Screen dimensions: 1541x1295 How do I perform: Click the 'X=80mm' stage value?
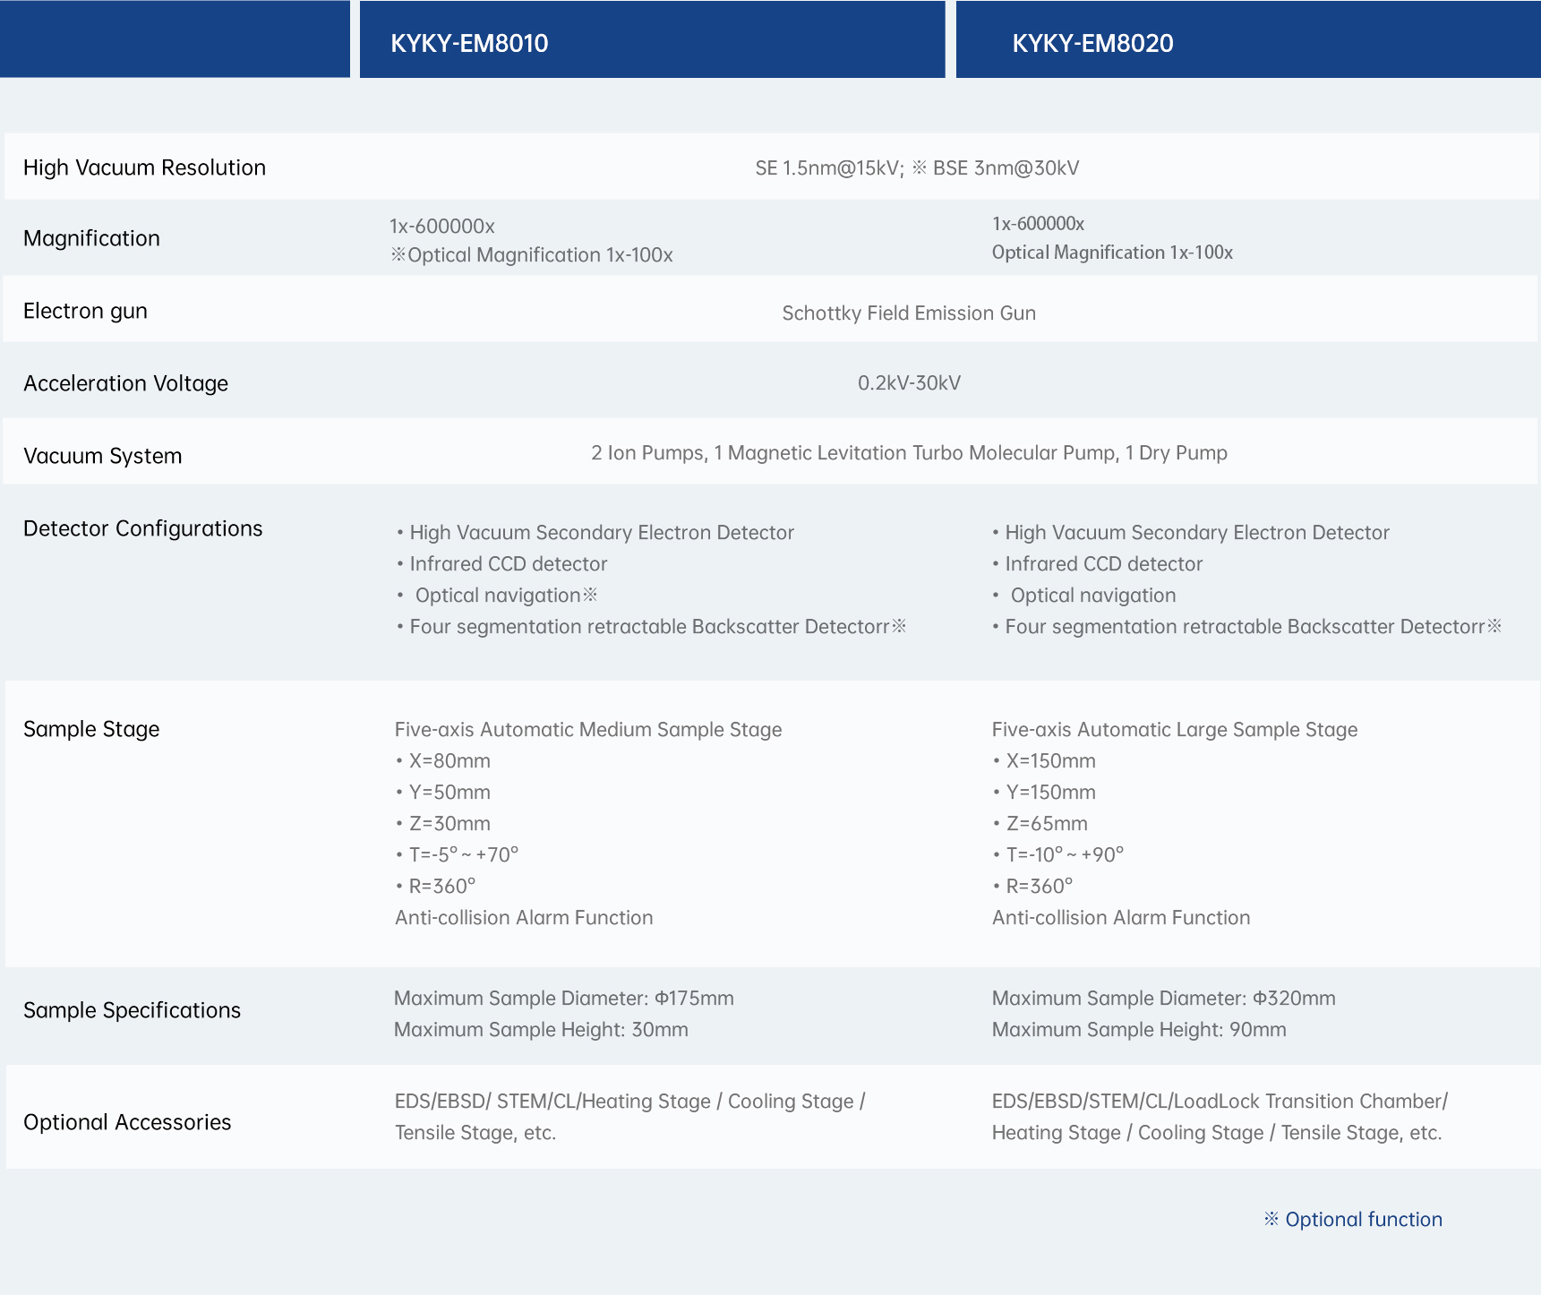tap(443, 761)
